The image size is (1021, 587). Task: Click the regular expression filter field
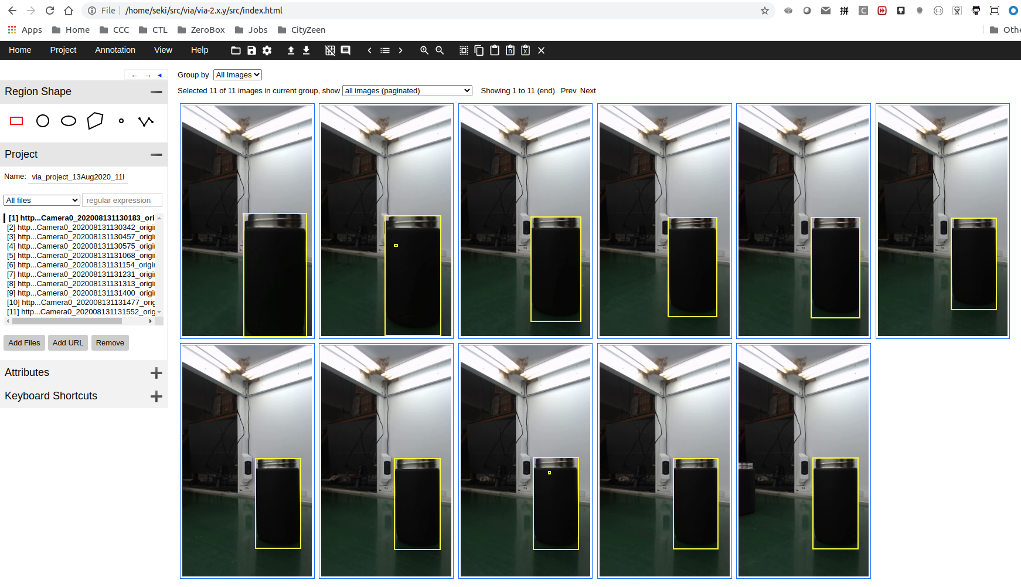pyautogui.click(x=122, y=200)
